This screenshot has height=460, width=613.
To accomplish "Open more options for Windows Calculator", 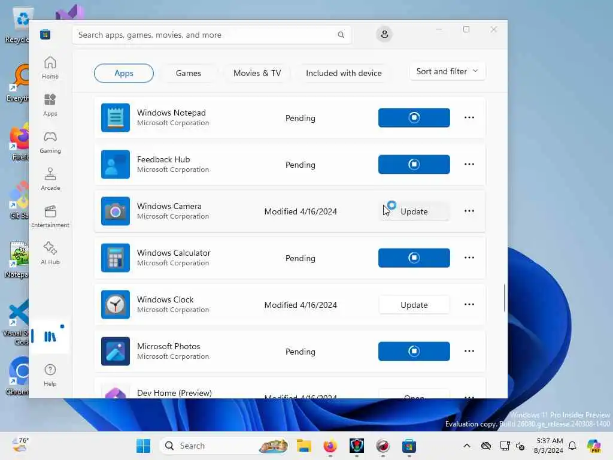I will 469,258.
